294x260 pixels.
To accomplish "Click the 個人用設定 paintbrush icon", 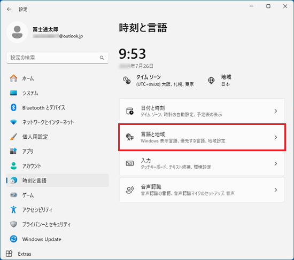I will (x=13, y=137).
